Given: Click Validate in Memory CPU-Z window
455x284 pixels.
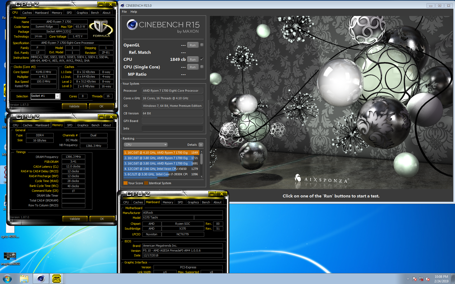Looking at the screenshot, I should [x=75, y=219].
